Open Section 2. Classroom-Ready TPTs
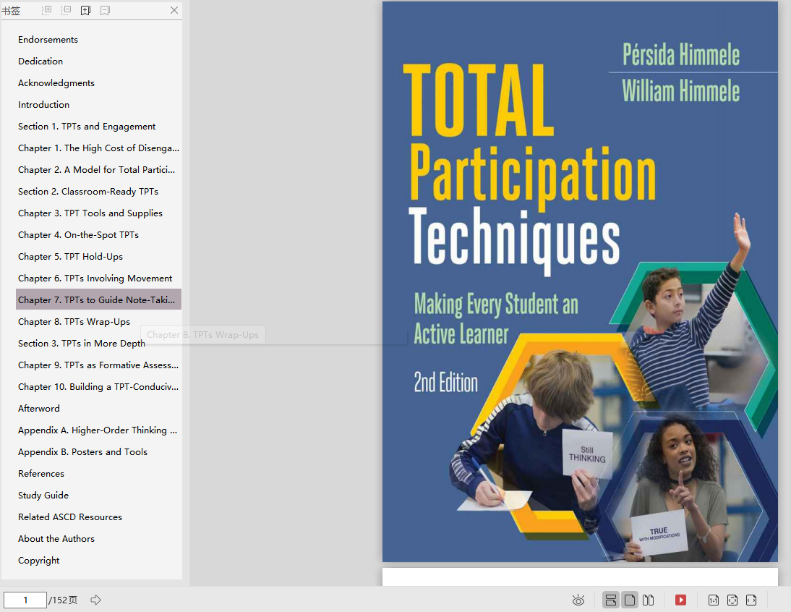Image resolution: width=791 pixels, height=612 pixels. point(88,191)
